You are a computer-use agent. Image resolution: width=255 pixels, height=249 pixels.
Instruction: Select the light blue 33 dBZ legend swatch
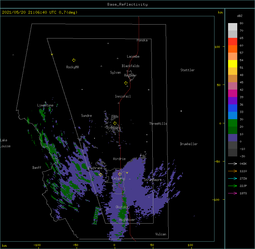tap(233, 116)
